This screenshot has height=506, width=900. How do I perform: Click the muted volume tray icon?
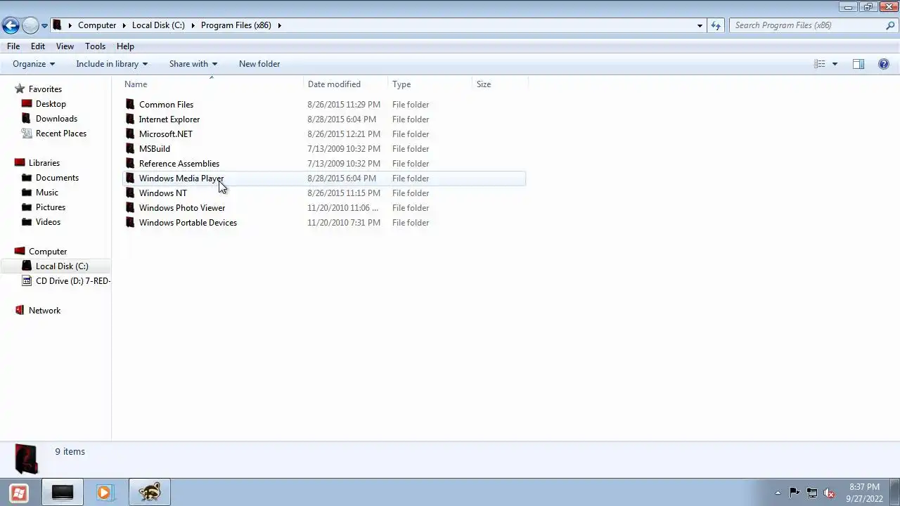[829, 493]
